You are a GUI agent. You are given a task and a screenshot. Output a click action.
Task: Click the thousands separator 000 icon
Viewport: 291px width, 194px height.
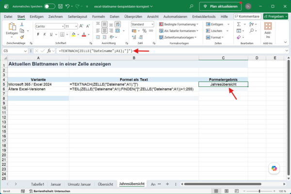[151, 31]
